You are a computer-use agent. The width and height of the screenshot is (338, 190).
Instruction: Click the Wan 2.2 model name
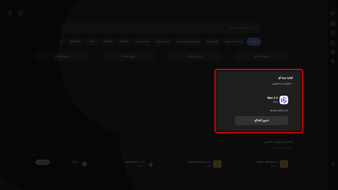click(272, 98)
